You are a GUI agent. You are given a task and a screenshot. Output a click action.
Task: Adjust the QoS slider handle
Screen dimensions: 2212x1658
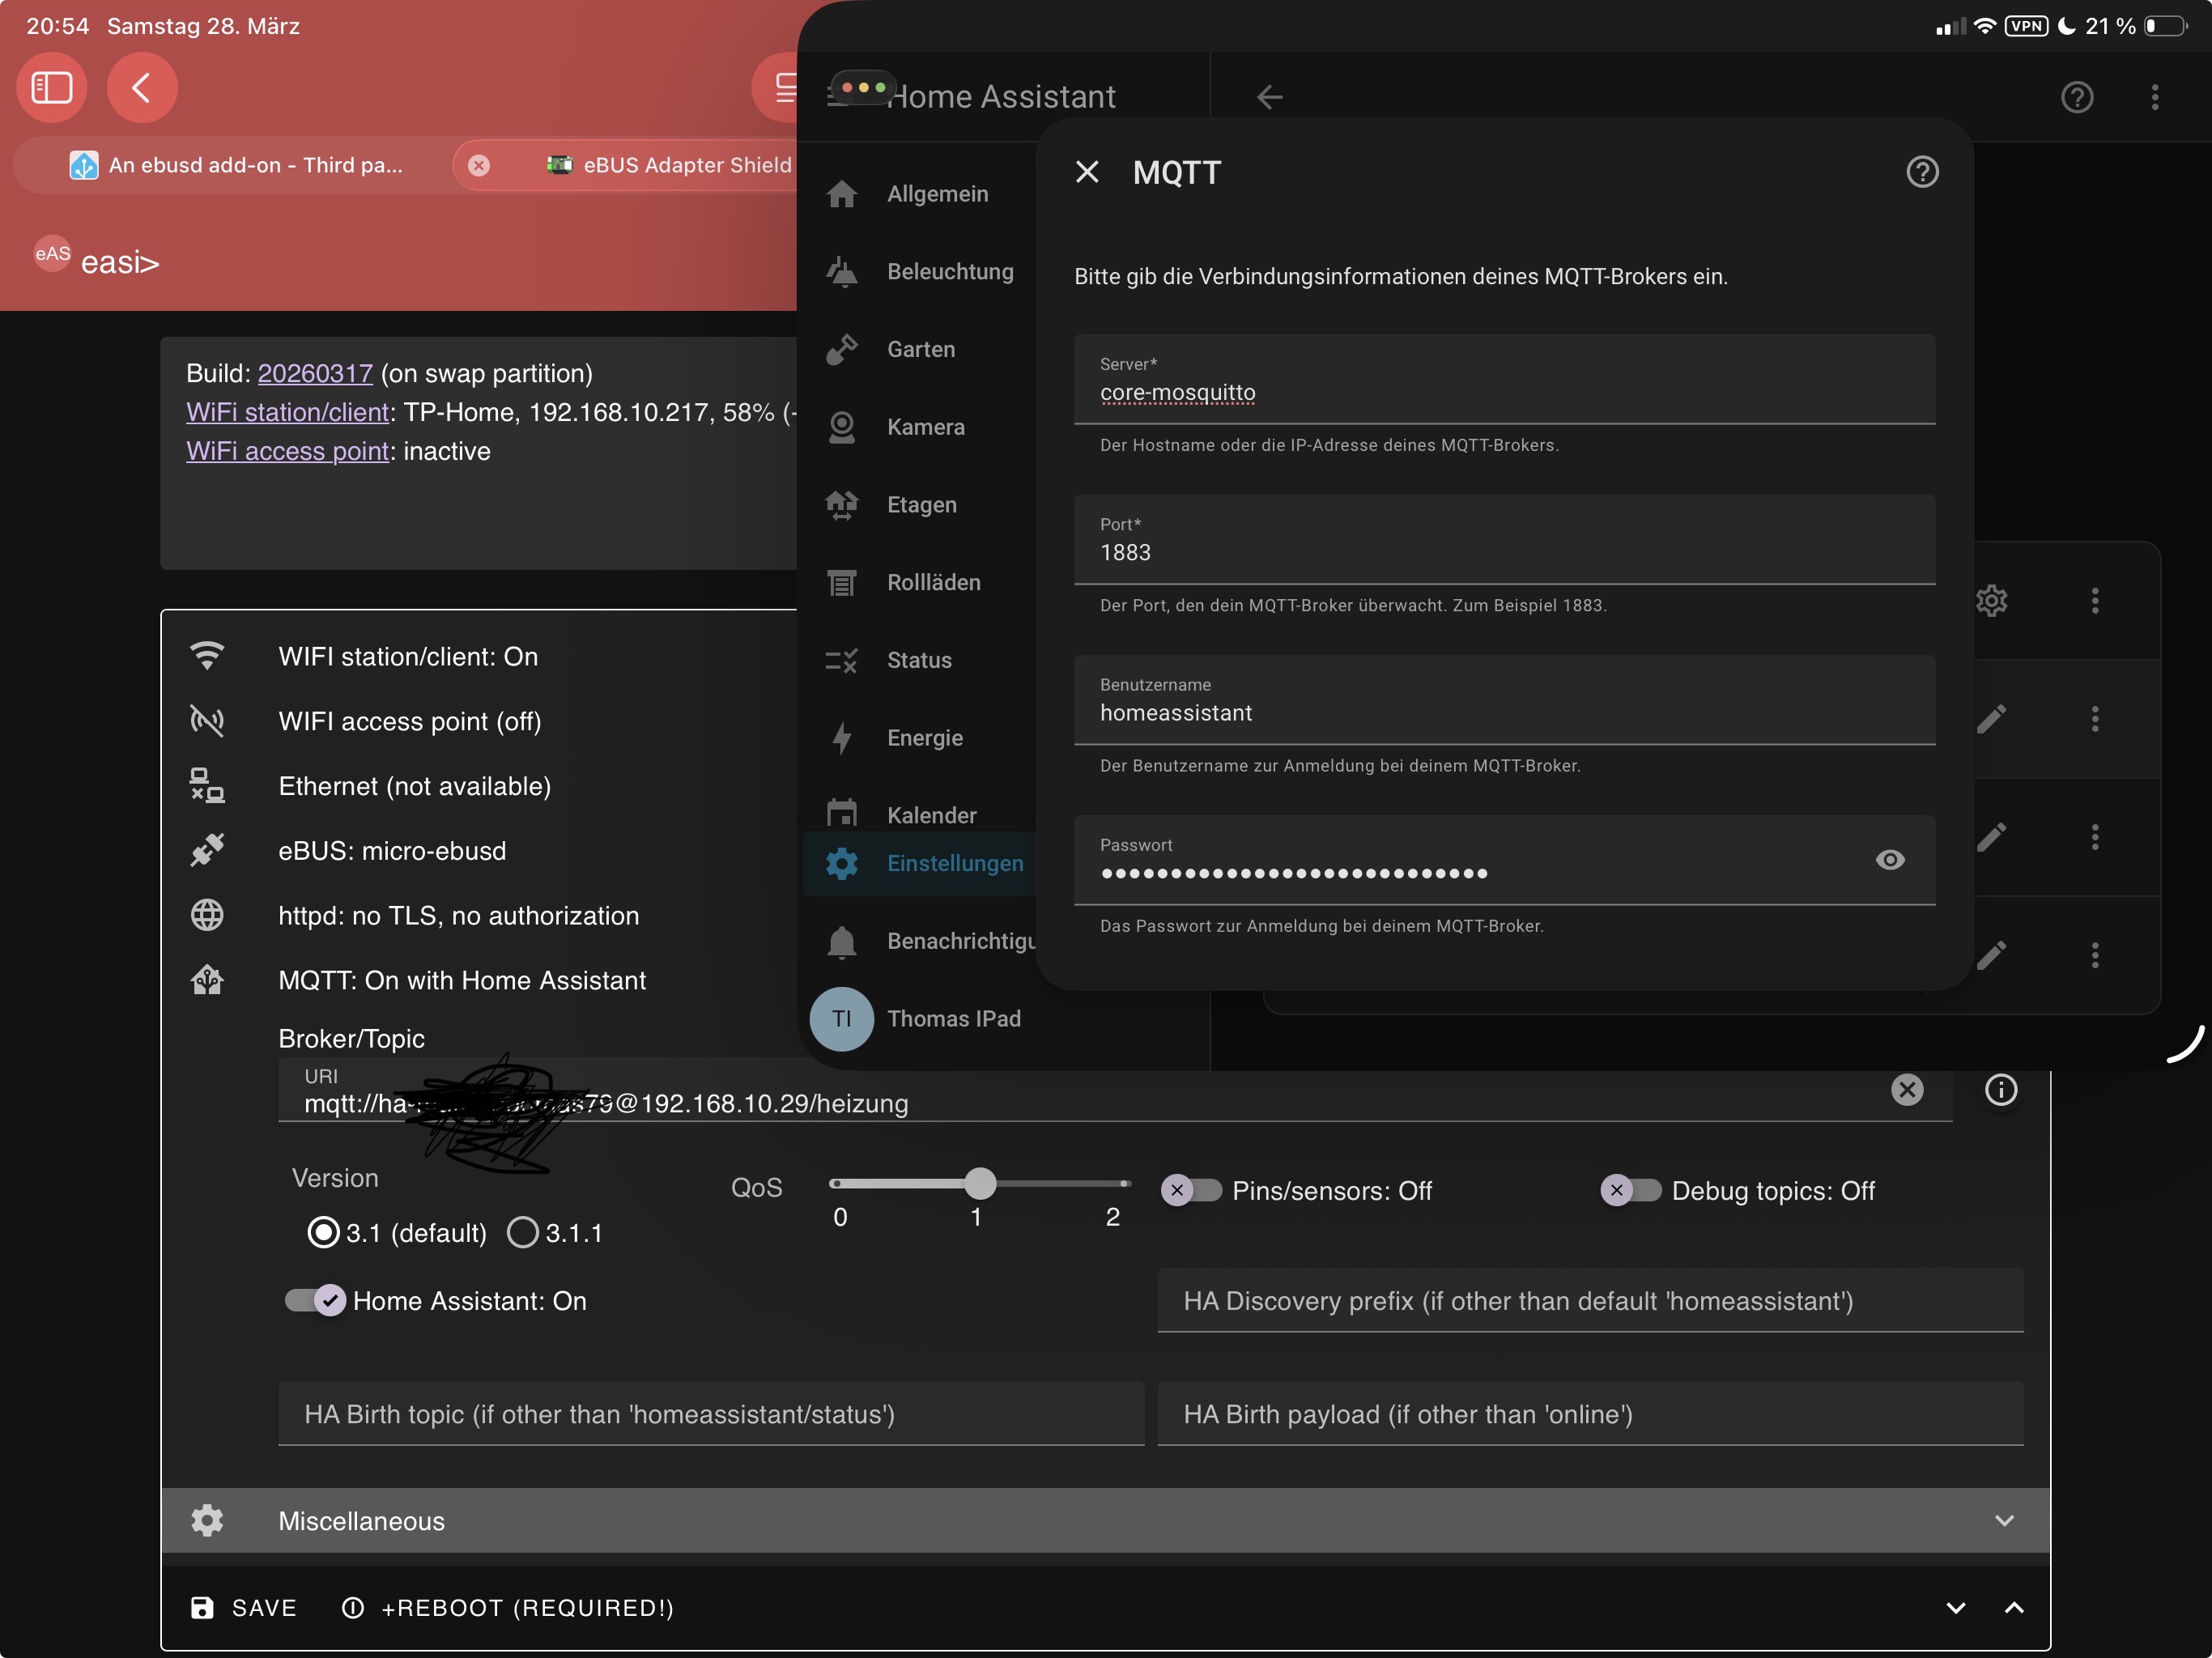(980, 1183)
